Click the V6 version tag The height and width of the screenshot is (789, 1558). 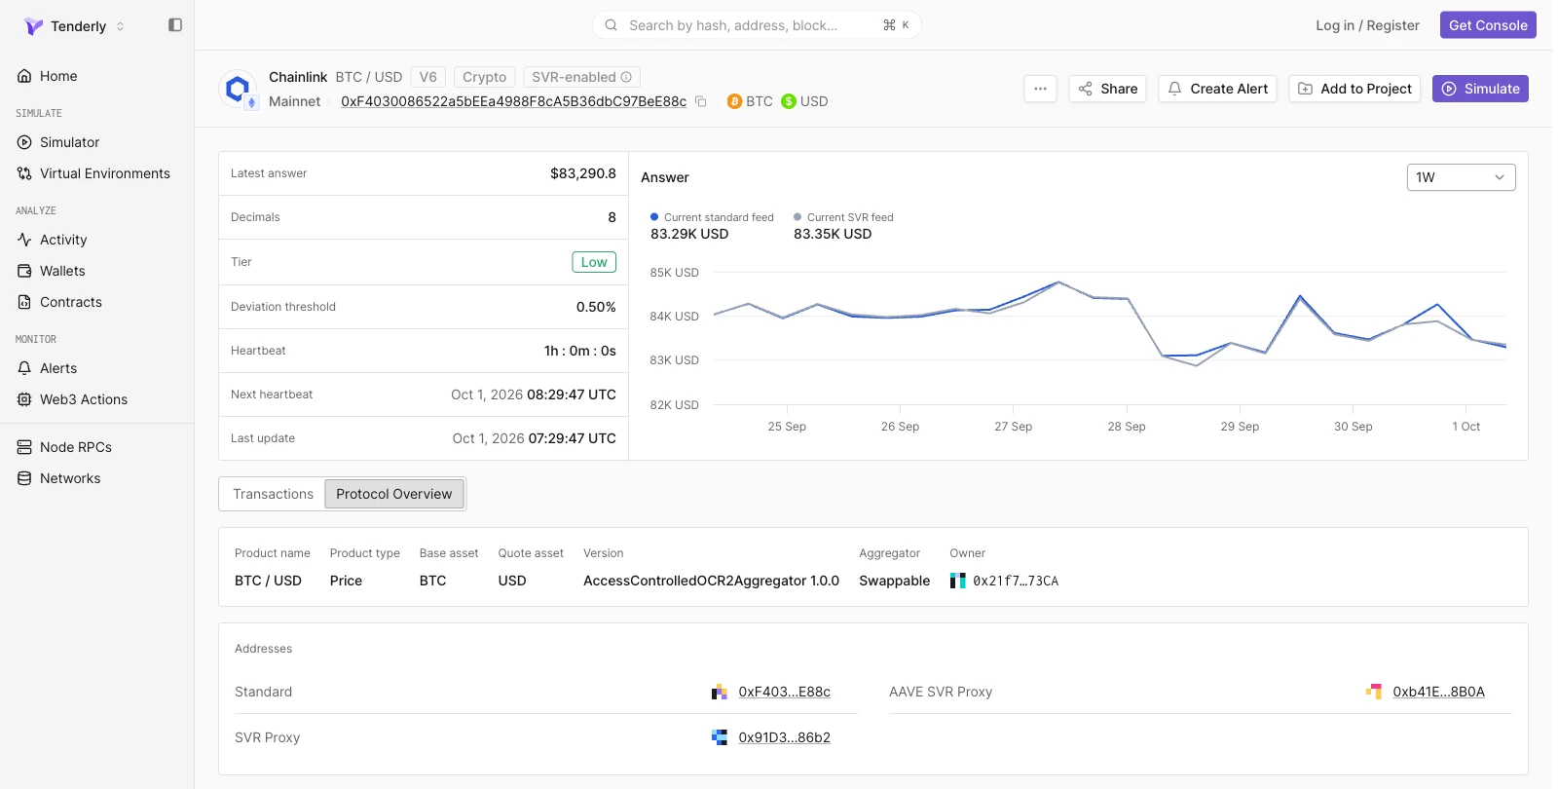pyautogui.click(x=427, y=77)
